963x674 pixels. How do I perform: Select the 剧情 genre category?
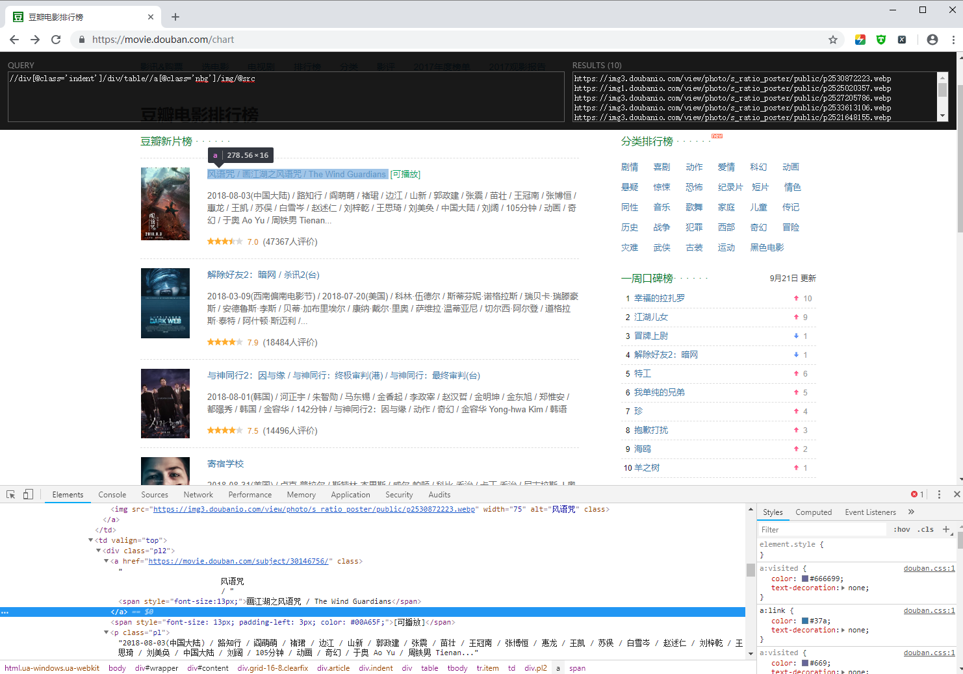click(x=630, y=167)
